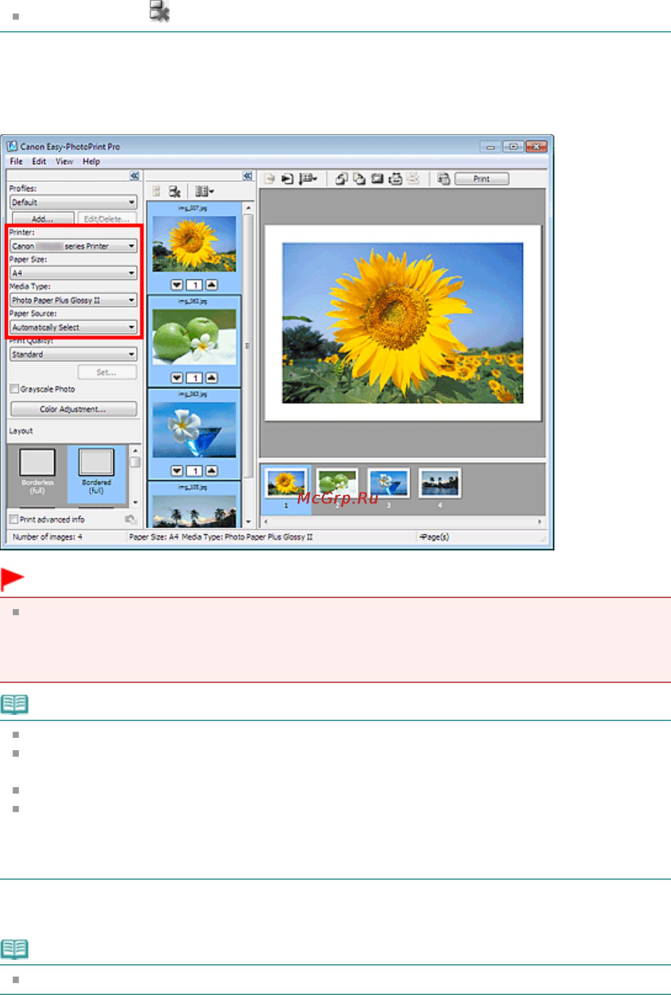671x995 pixels.
Task: Click the Canon Easy-PhotoPrint Pro title bar icon
Action: (12, 146)
